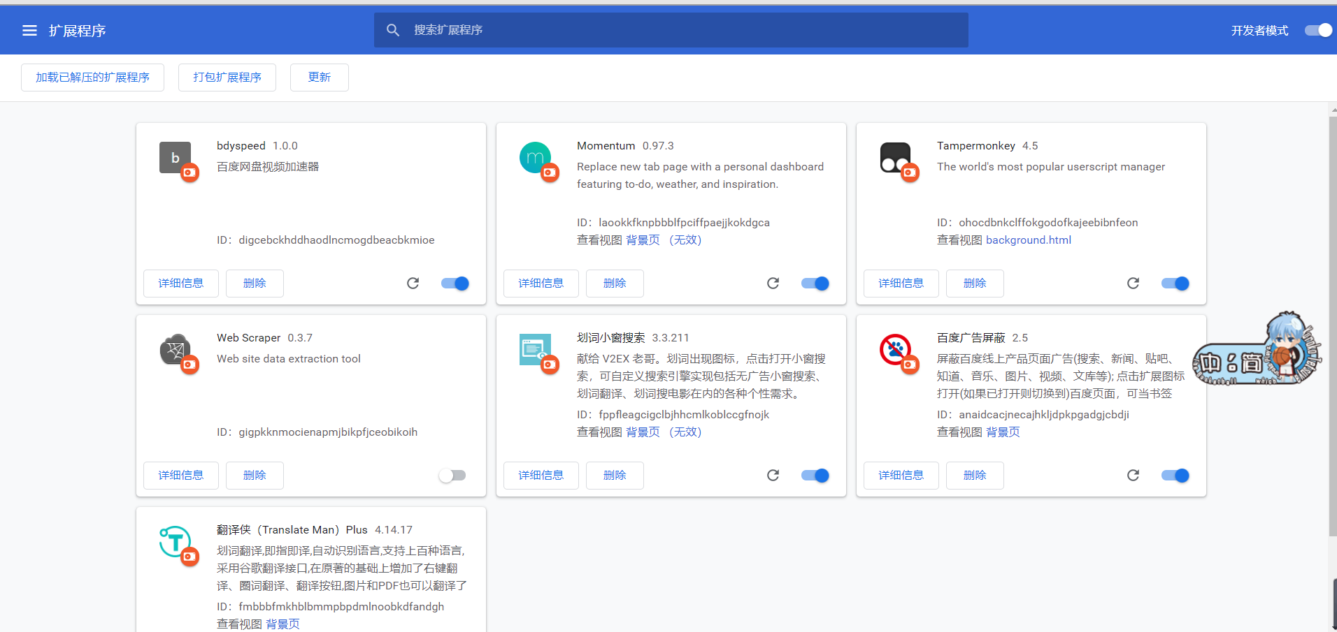Click 加载已解压的扩展程序 button

click(x=92, y=78)
